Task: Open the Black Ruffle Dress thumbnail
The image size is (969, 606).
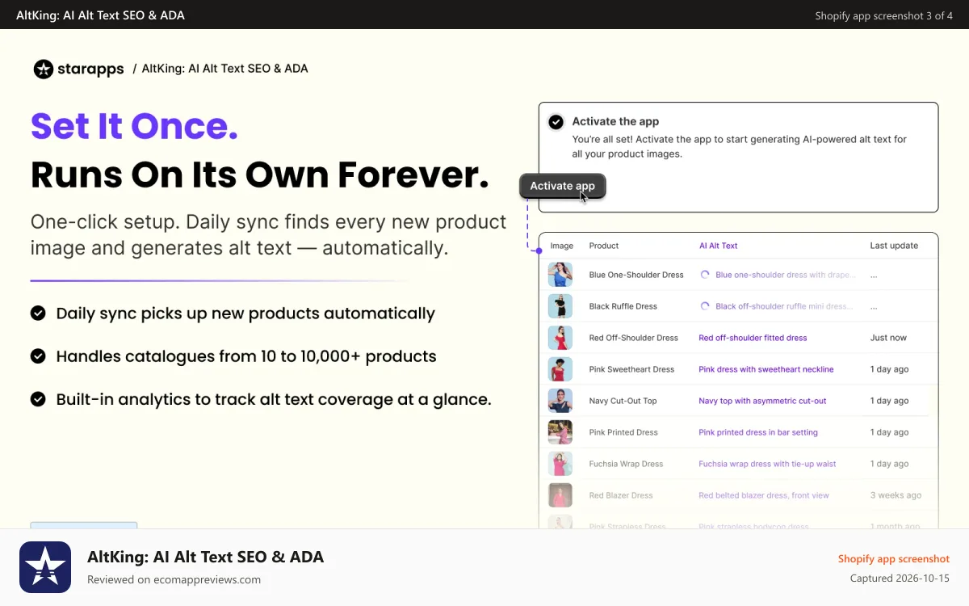Action: (560, 306)
